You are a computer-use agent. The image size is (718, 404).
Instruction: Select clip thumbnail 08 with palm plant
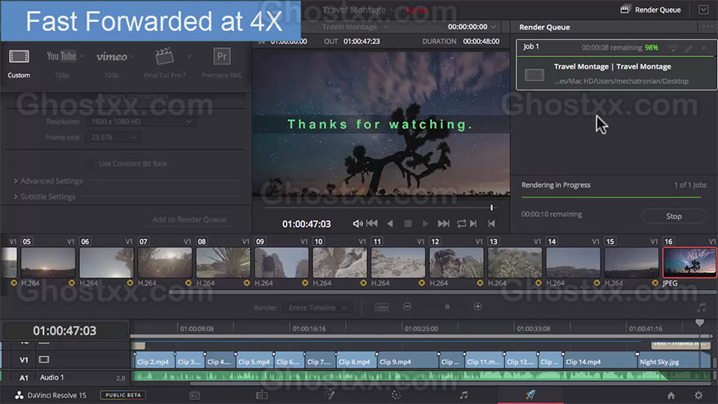[x=223, y=263]
